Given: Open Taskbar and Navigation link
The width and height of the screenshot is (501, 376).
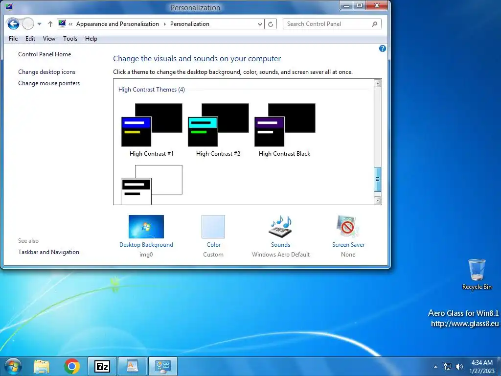Looking at the screenshot, I should pyautogui.click(x=48, y=252).
